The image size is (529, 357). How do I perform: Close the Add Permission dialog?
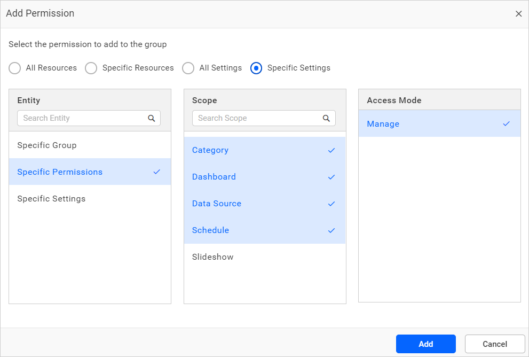[518, 14]
